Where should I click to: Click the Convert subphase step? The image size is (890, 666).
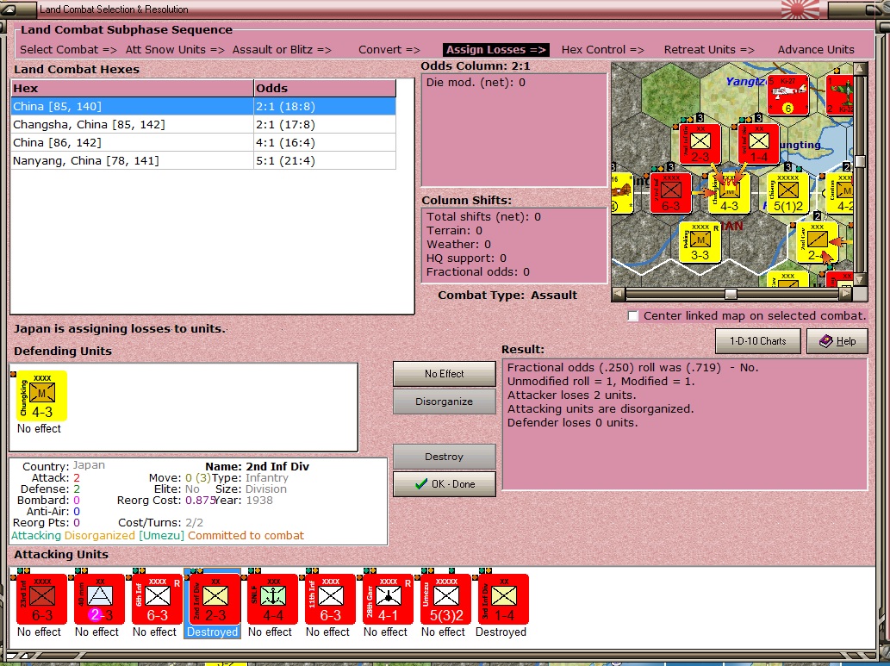pyautogui.click(x=389, y=50)
